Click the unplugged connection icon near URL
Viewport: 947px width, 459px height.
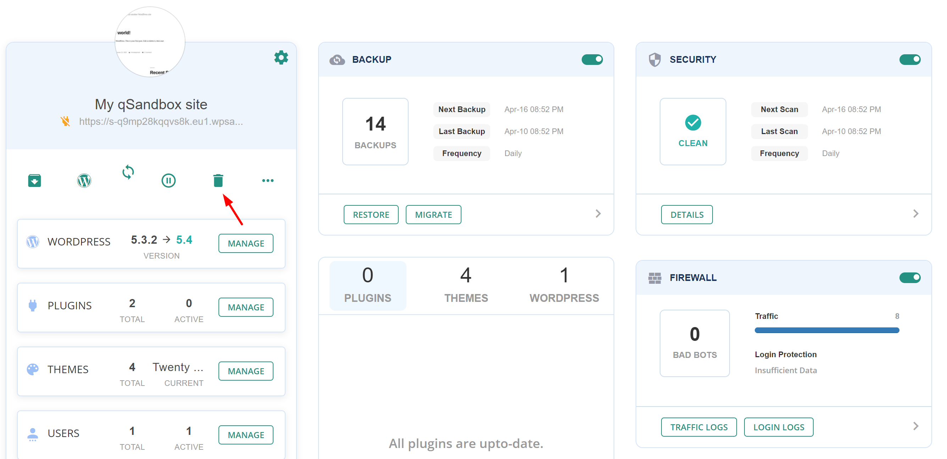coord(65,121)
